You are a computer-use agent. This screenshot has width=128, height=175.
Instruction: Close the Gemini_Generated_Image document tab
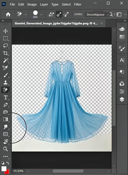click(102, 23)
